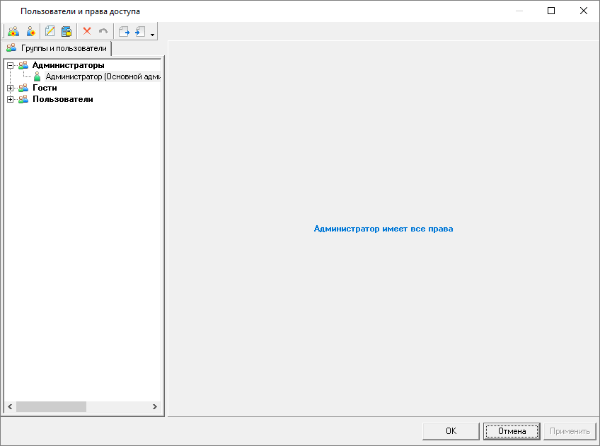Select the Гости group label
The height and width of the screenshot is (446, 600).
tap(45, 88)
